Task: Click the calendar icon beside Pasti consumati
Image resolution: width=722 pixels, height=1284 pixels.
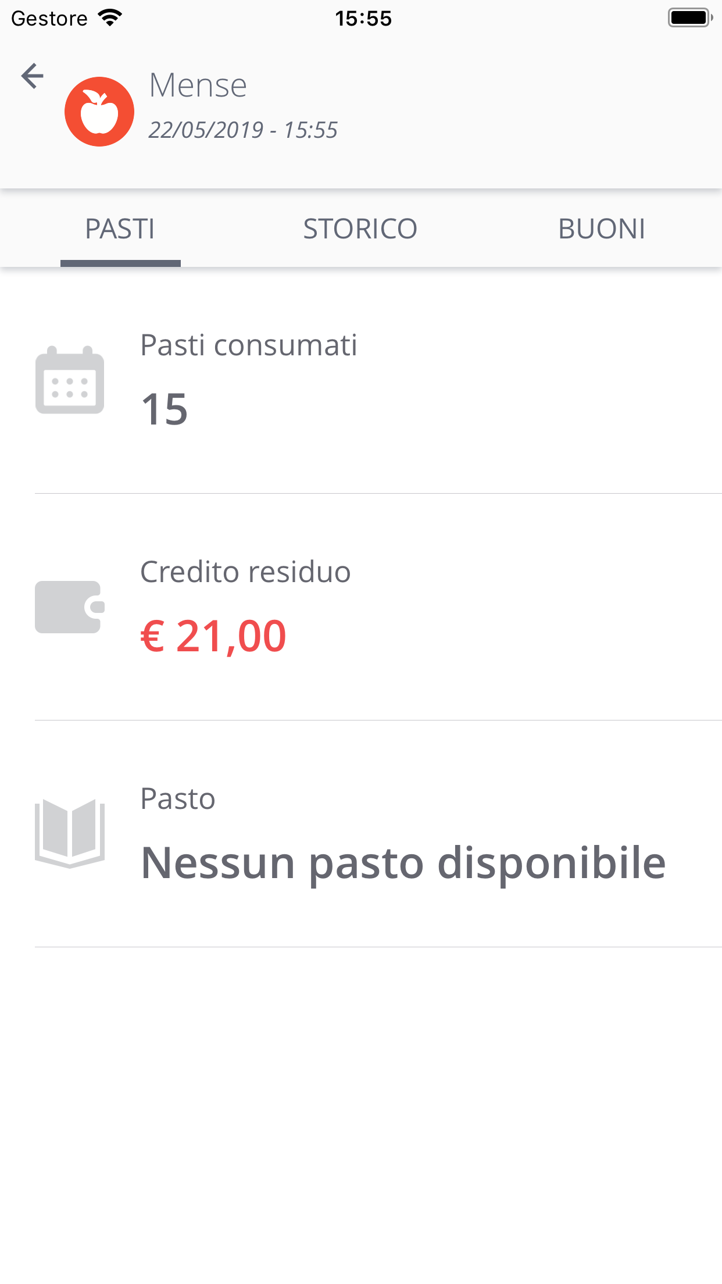Action: pyautogui.click(x=70, y=380)
